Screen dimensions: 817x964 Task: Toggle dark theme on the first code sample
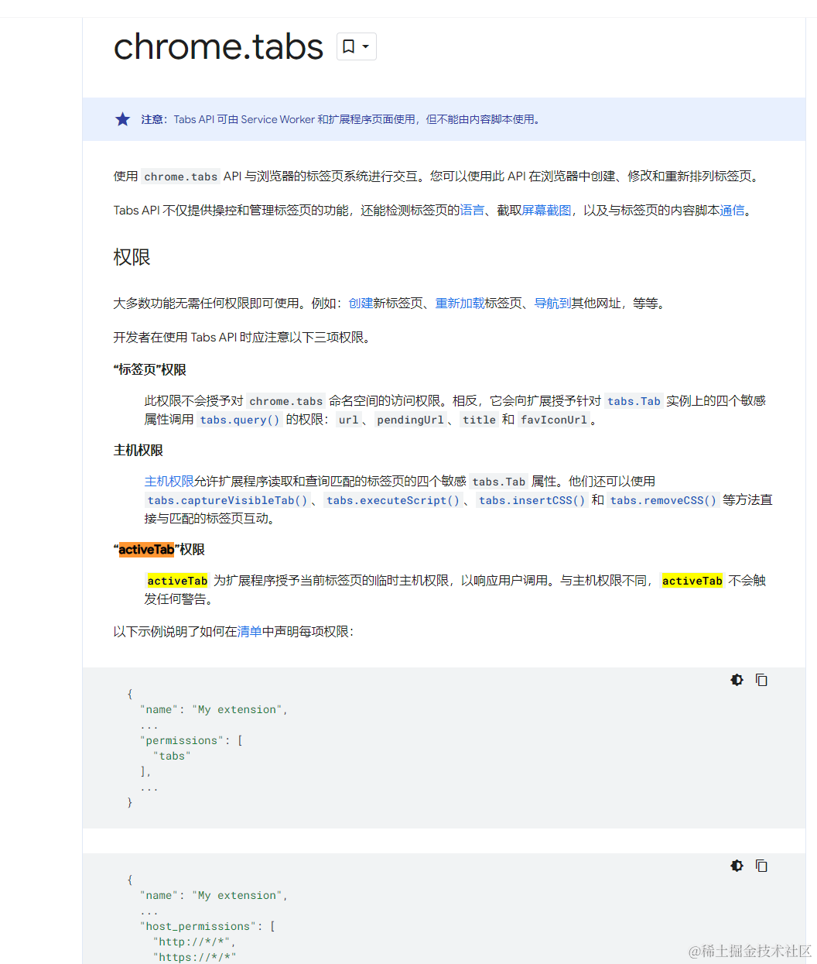coord(737,679)
